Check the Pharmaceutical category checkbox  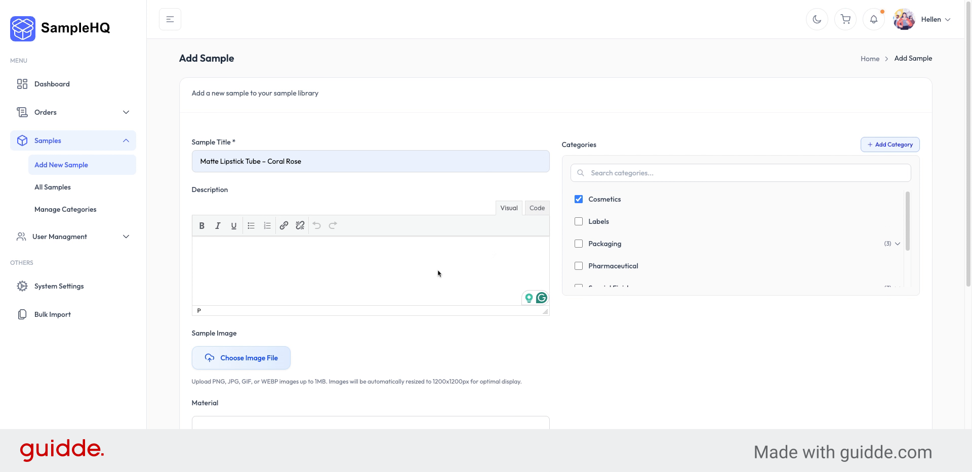click(579, 266)
